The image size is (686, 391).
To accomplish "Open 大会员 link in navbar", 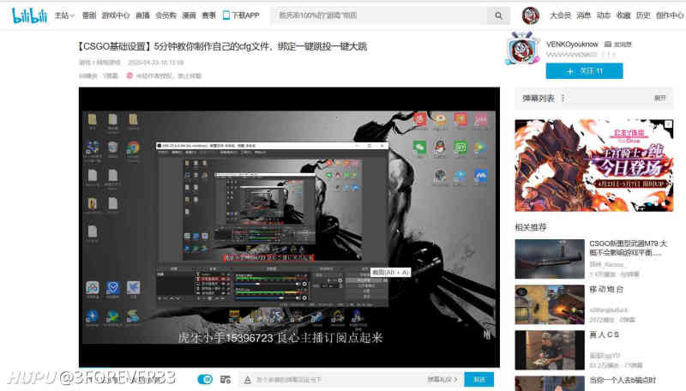I will (x=560, y=15).
